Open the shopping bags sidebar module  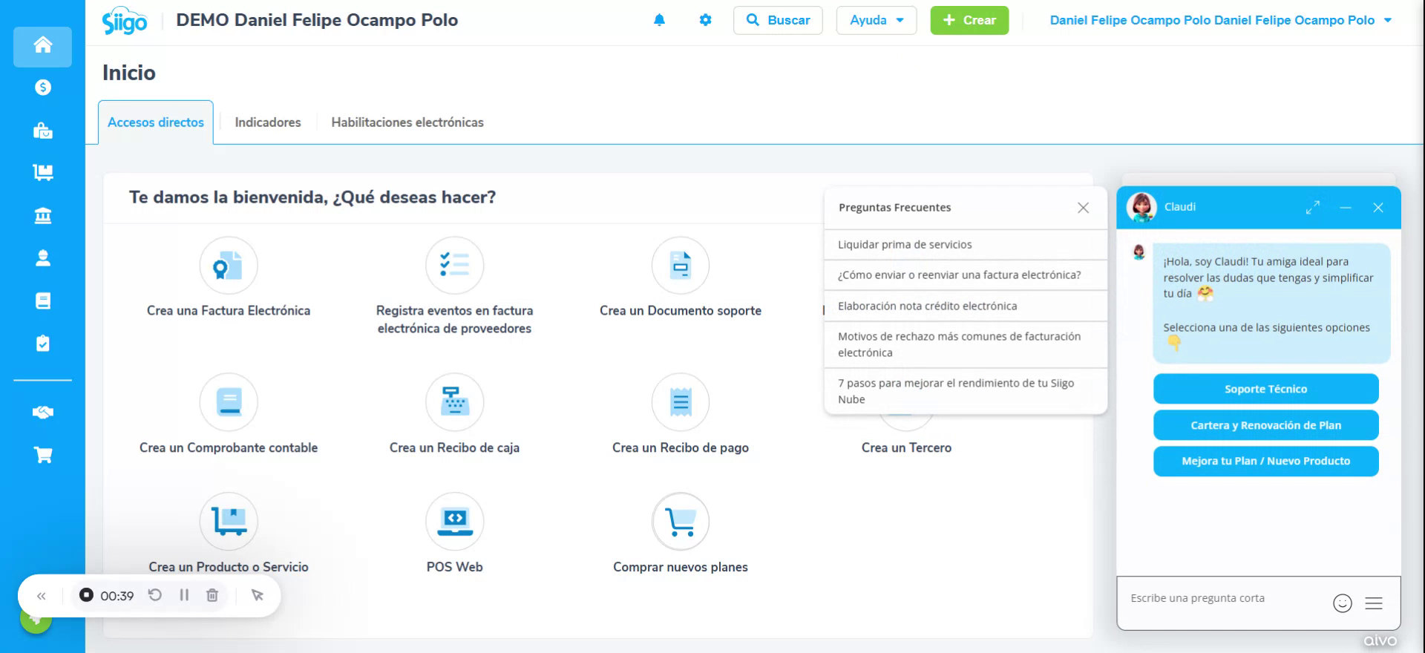pyautogui.click(x=43, y=131)
